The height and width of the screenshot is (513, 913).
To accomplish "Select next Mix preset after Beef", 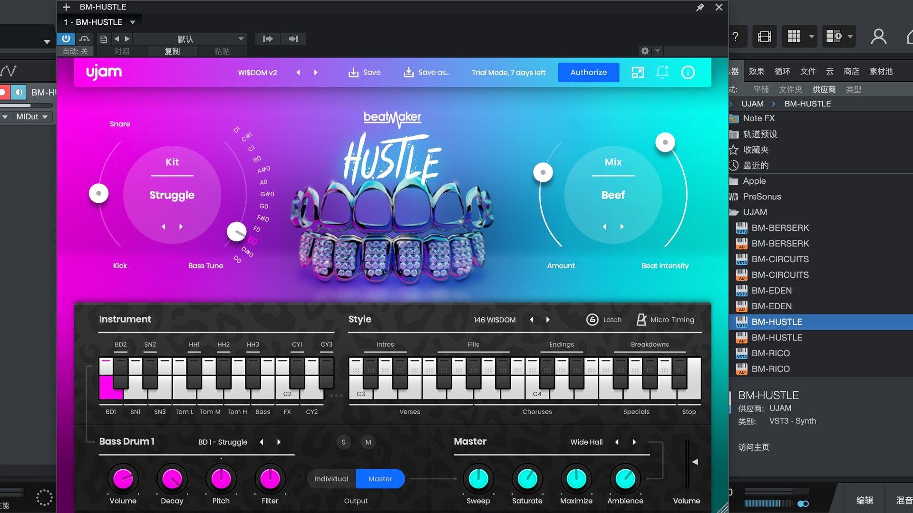I will (x=622, y=227).
